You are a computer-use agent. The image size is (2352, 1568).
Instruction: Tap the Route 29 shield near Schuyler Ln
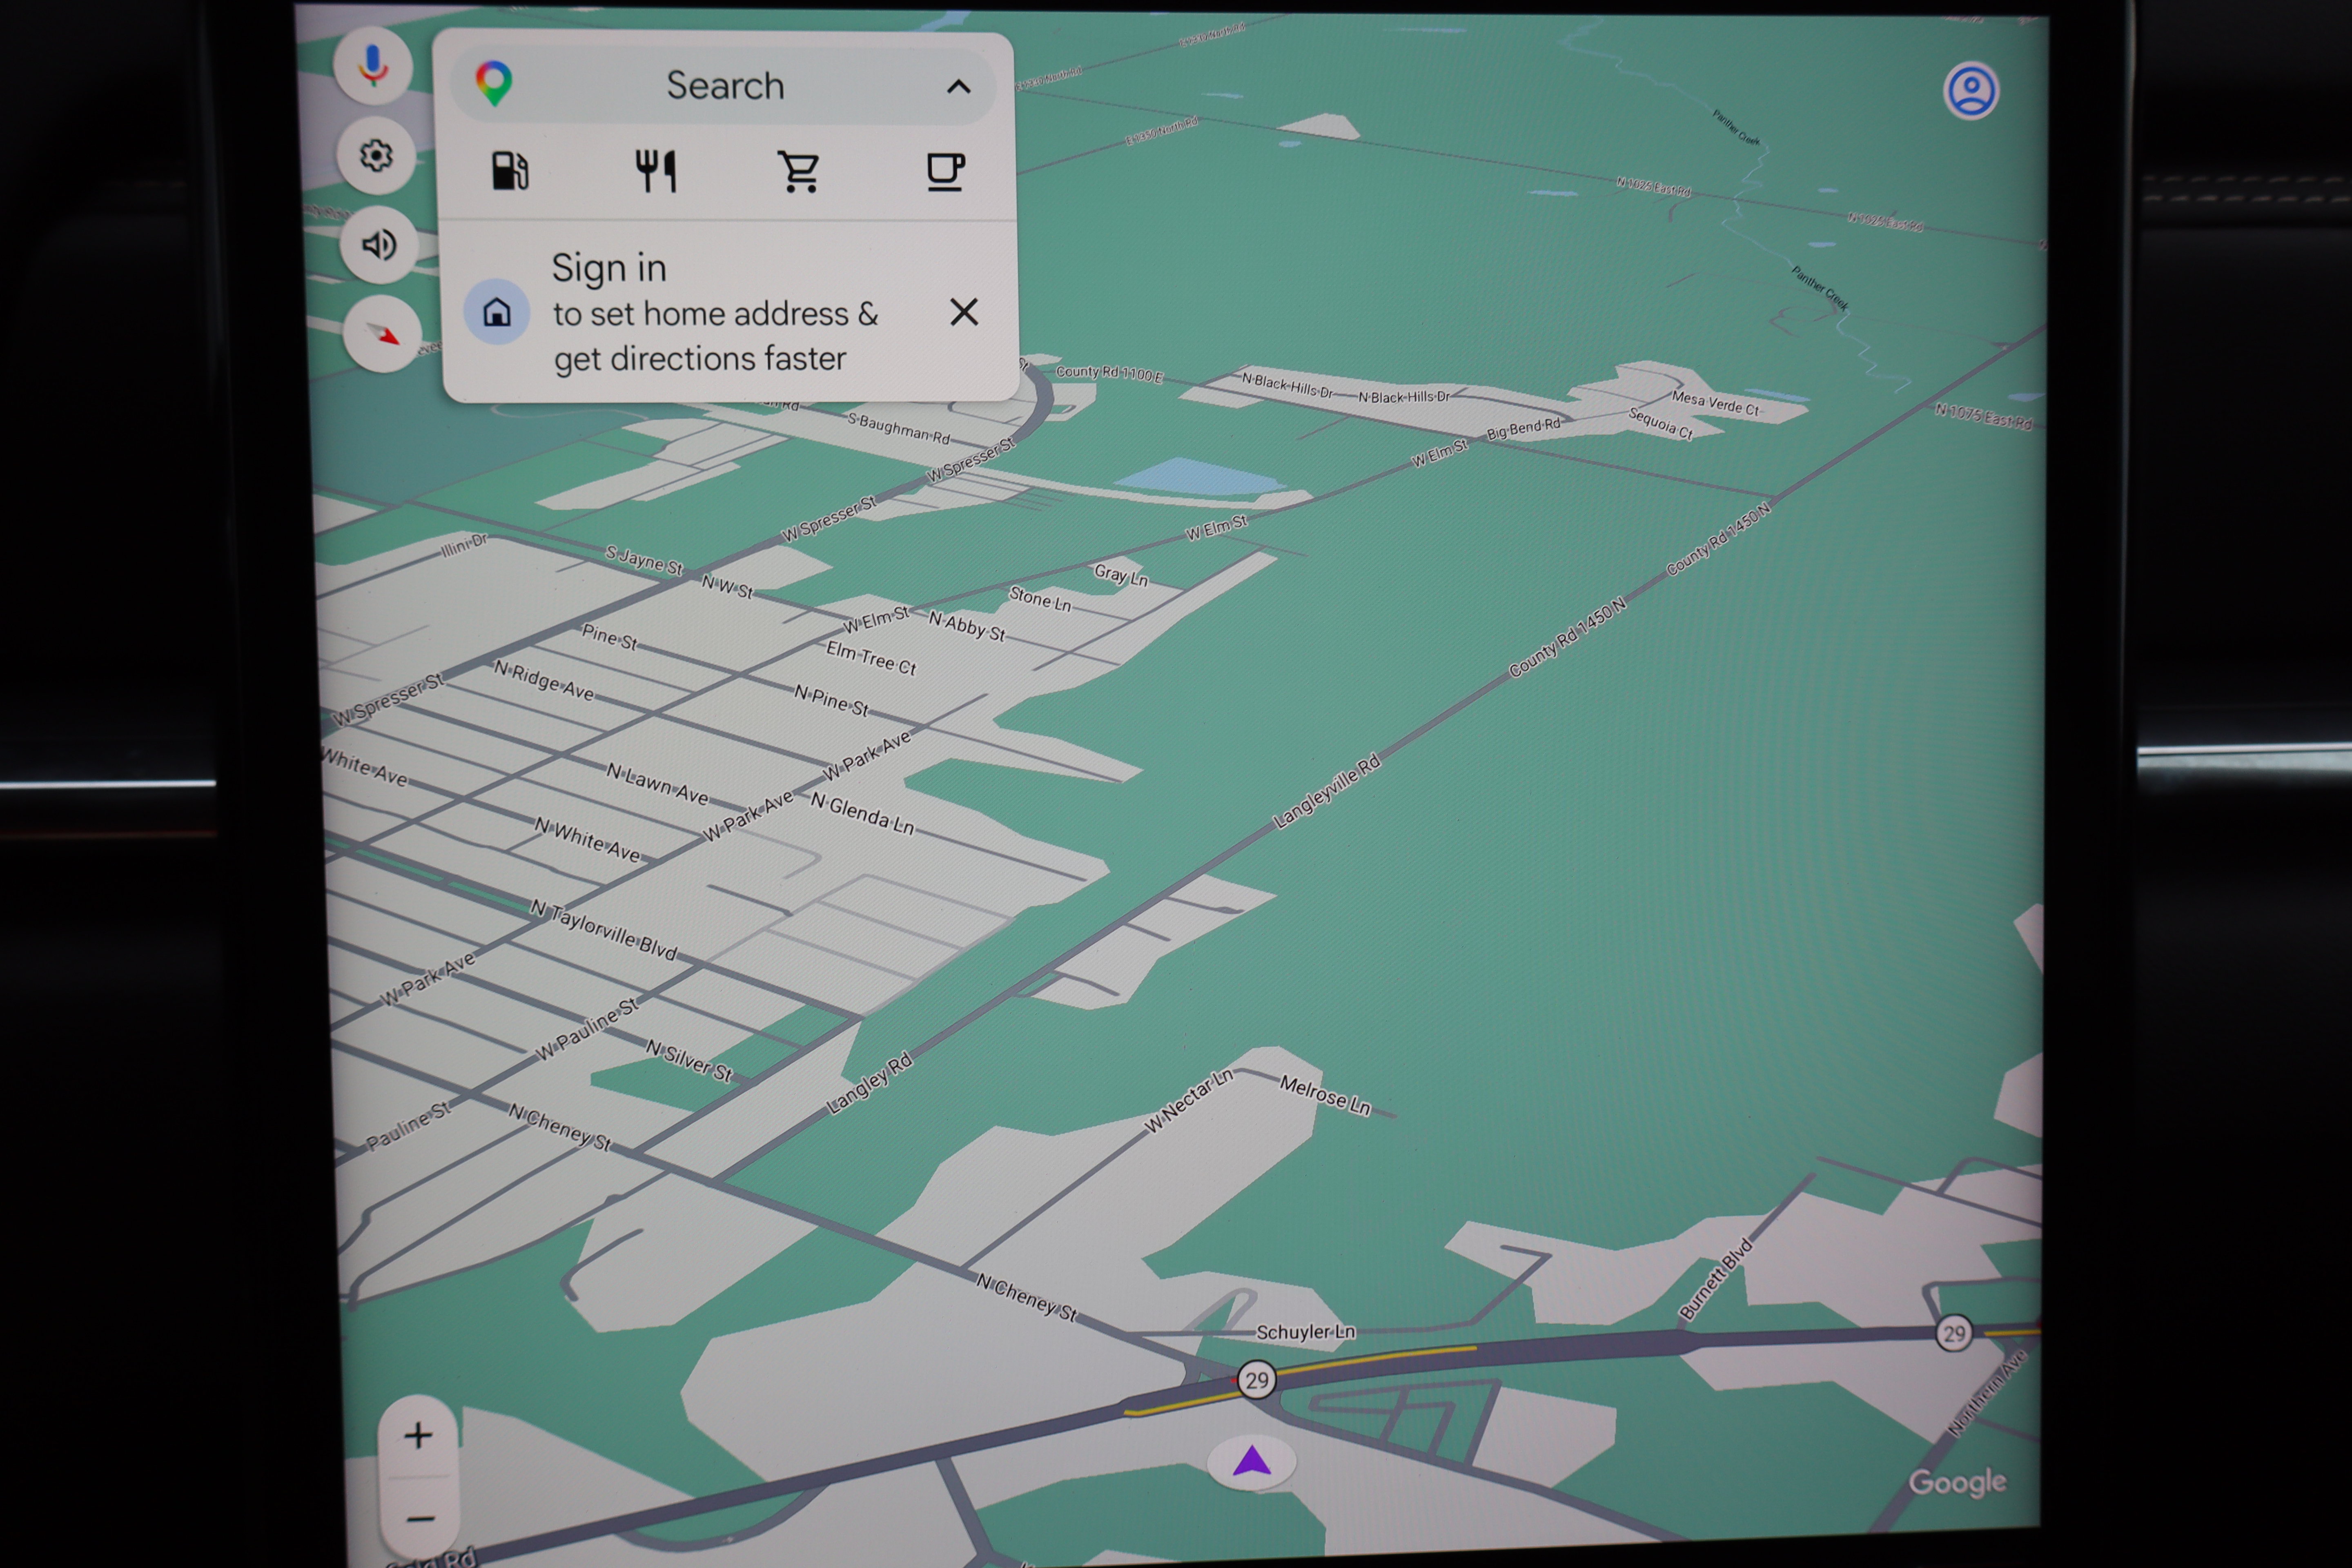coord(1256,1381)
